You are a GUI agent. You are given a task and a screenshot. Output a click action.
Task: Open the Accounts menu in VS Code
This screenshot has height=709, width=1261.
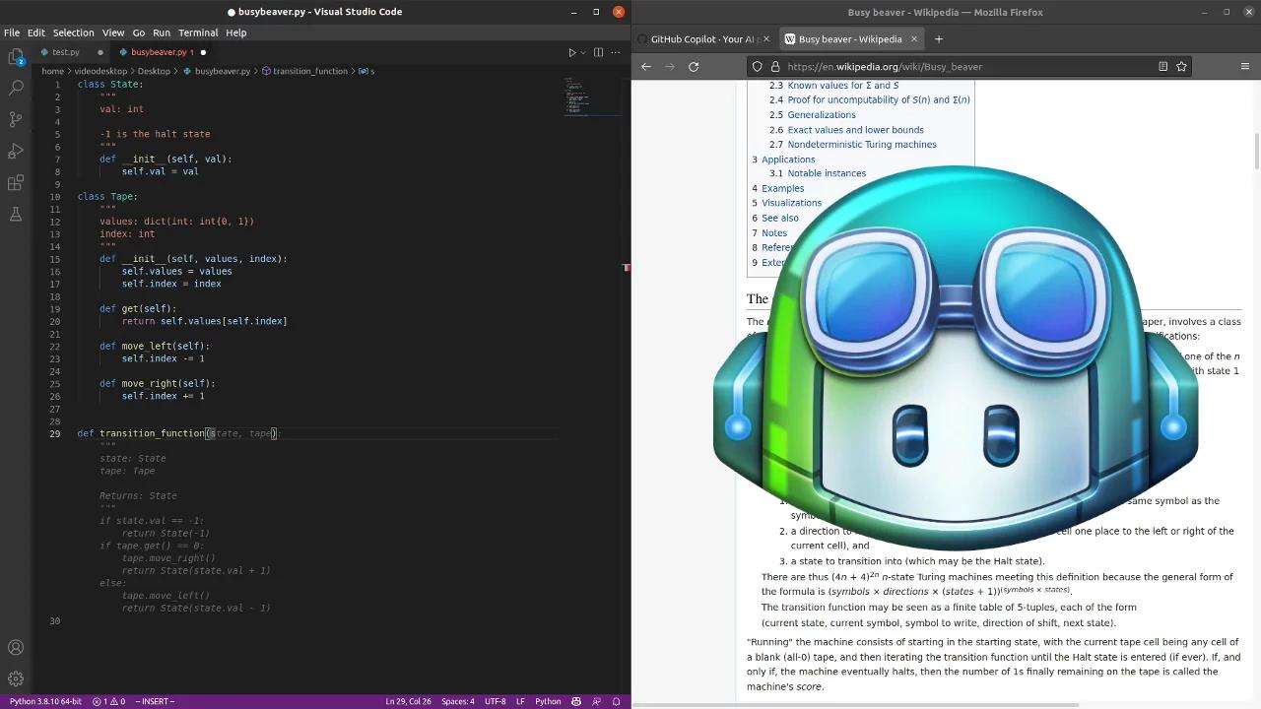coord(16,647)
